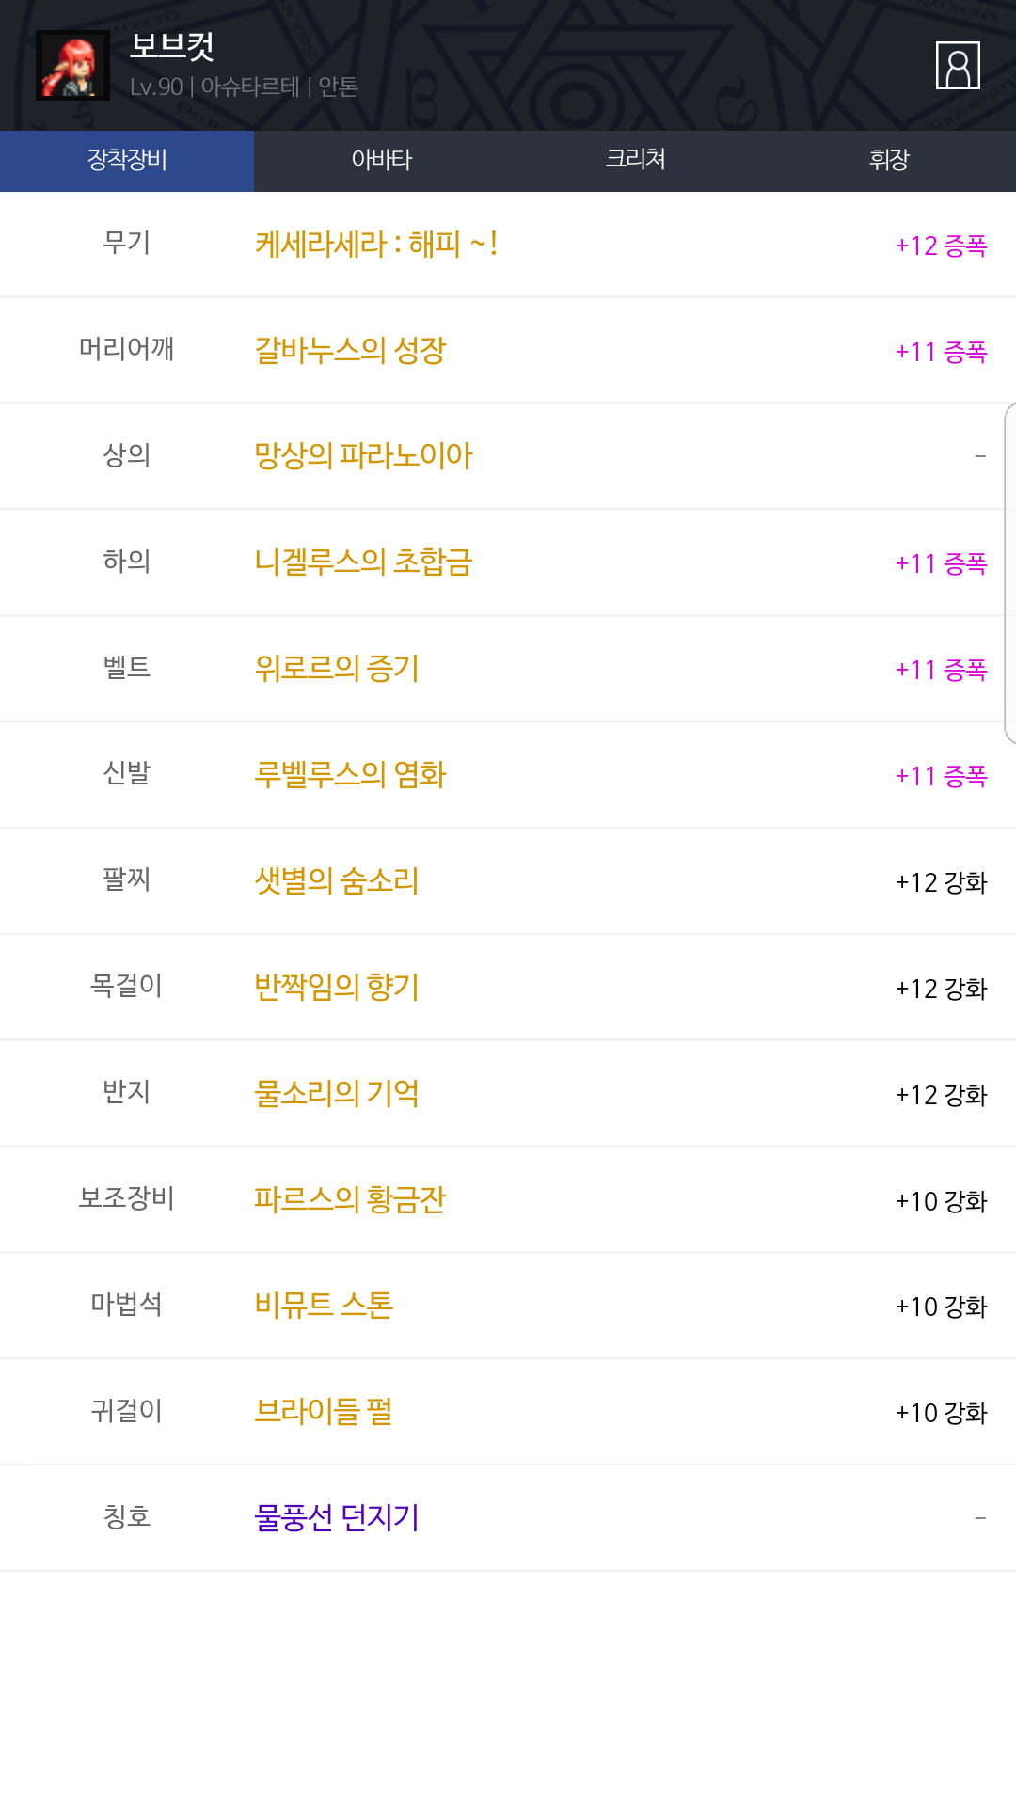Open weapon item 케세라세라 : 해피 ~!

[x=376, y=245]
